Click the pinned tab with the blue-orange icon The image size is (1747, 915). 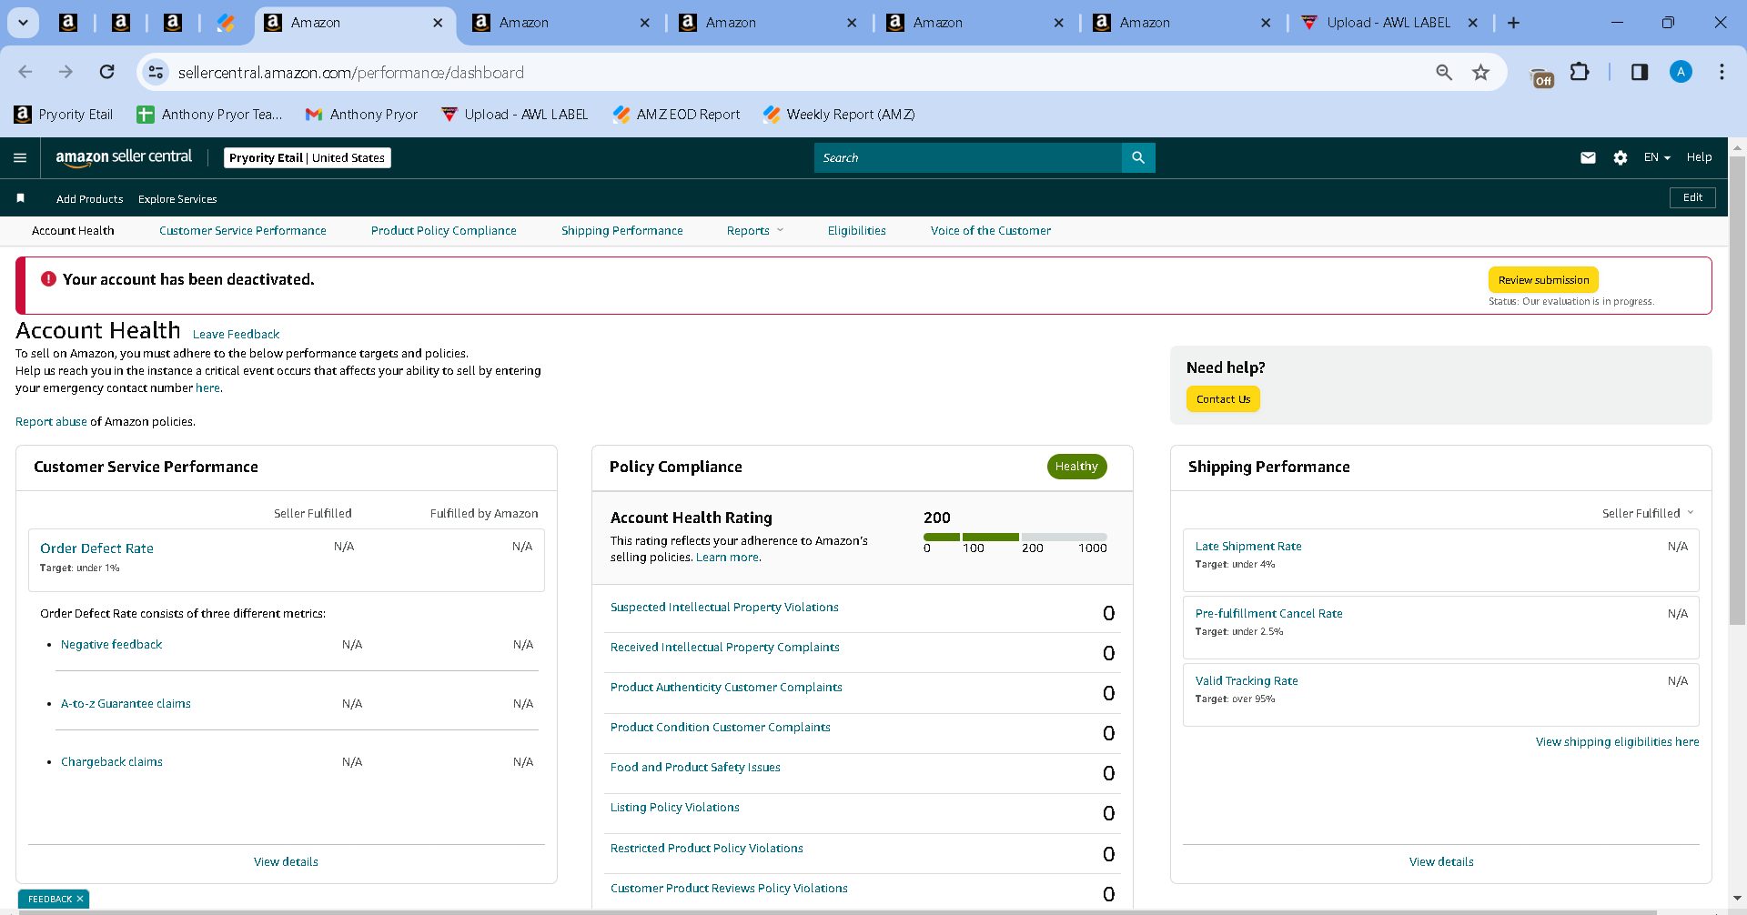pos(226,23)
